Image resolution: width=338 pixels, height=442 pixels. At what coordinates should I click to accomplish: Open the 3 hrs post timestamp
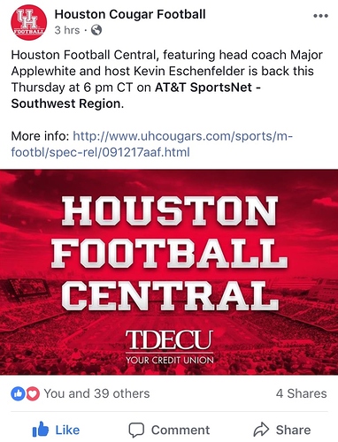tap(67, 30)
